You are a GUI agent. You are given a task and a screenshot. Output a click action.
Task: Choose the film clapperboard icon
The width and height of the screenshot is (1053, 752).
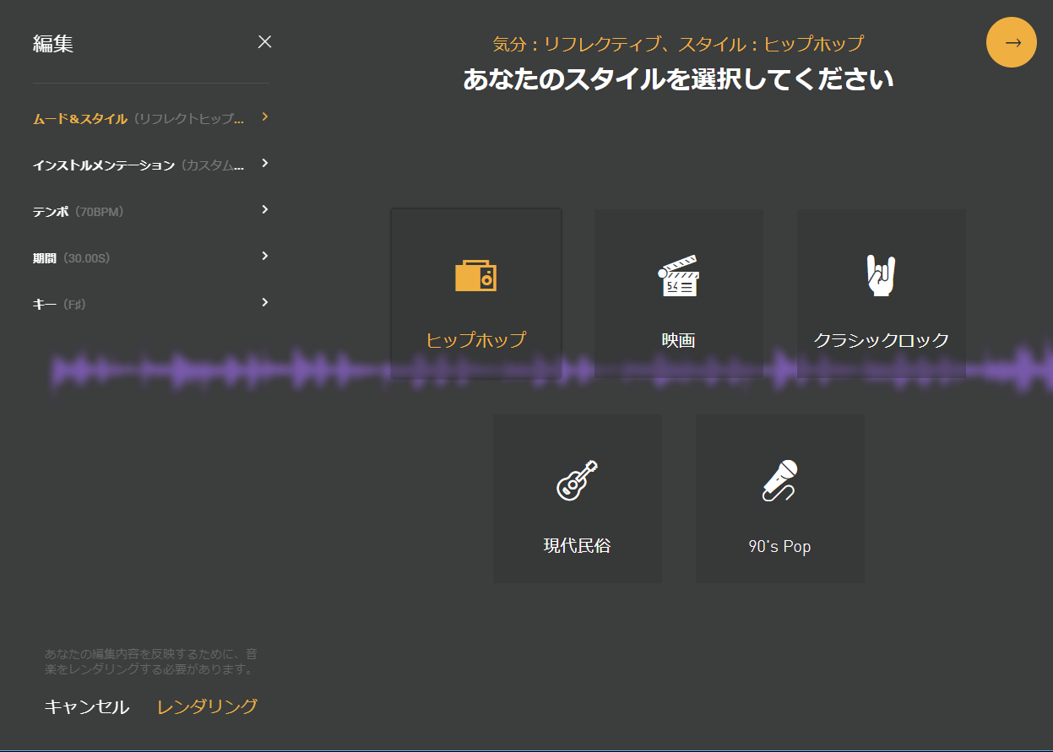(678, 276)
